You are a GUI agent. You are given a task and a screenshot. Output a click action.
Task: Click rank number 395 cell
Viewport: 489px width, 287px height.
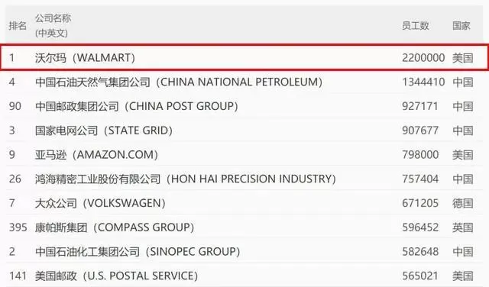coord(18,227)
